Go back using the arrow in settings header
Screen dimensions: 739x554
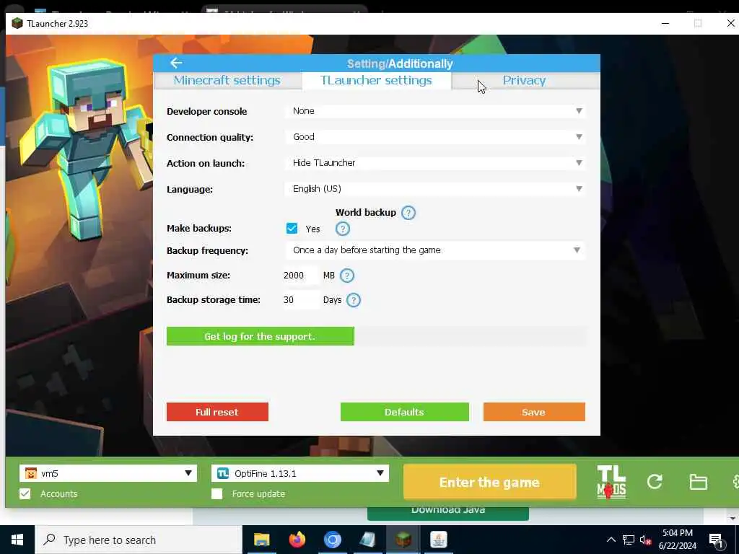176,63
